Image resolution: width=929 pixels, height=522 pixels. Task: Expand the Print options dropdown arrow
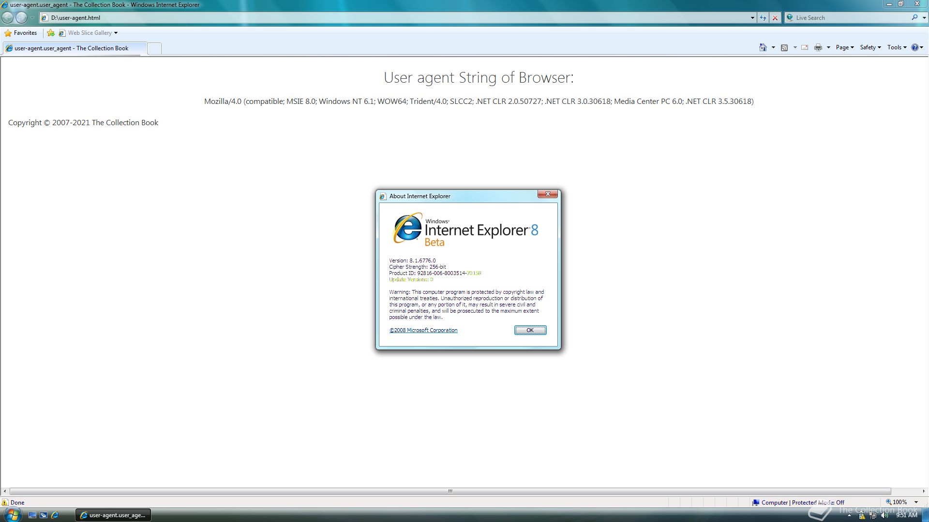tap(828, 47)
